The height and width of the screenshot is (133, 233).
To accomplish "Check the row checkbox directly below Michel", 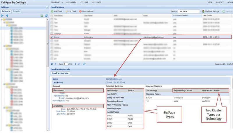I will click(x=52, y=42).
